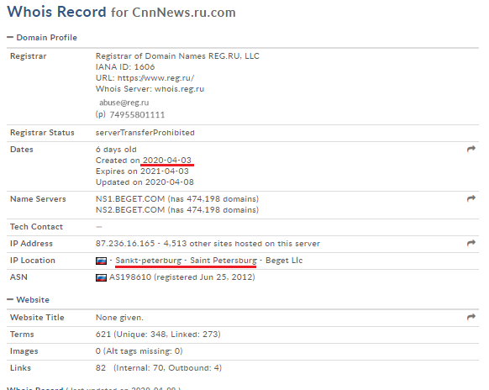Click the share arrow beside Name Servers
This screenshot has height=390, width=489.
coord(471,198)
